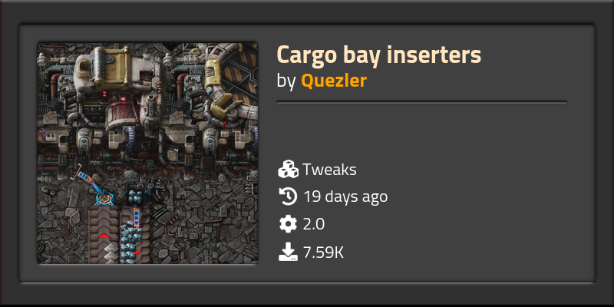Screen dimensions: 614x307
Task: Open the "Cargo bay inserters" mod title
Action: click(378, 55)
